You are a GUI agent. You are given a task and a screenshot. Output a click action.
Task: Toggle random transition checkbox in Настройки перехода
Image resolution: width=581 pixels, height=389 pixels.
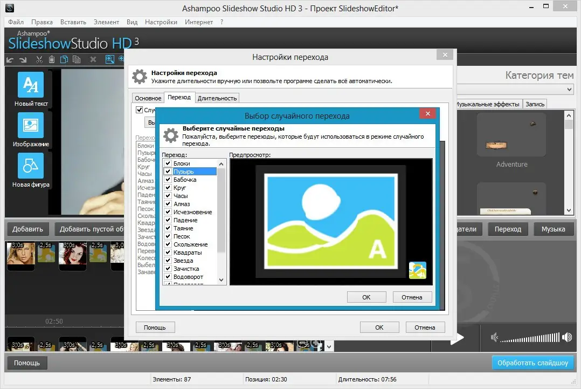click(139, 110)
